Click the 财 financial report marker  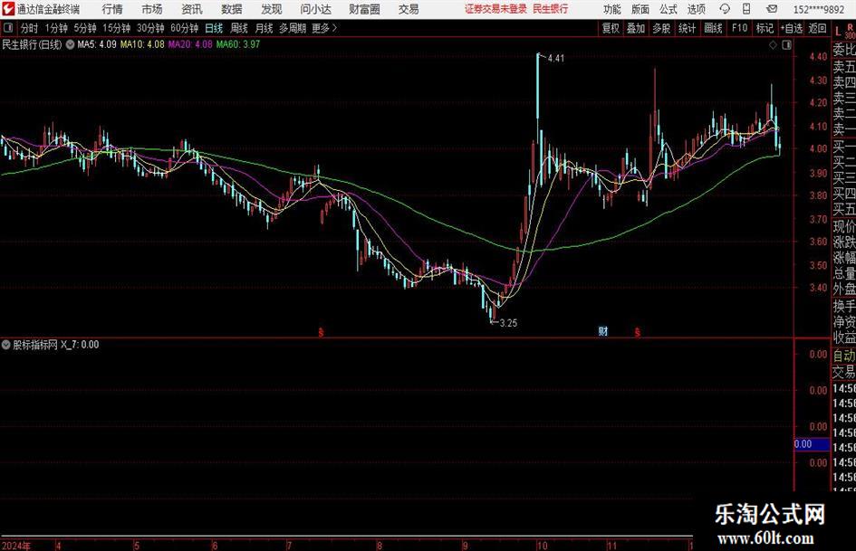pos(602,331)
